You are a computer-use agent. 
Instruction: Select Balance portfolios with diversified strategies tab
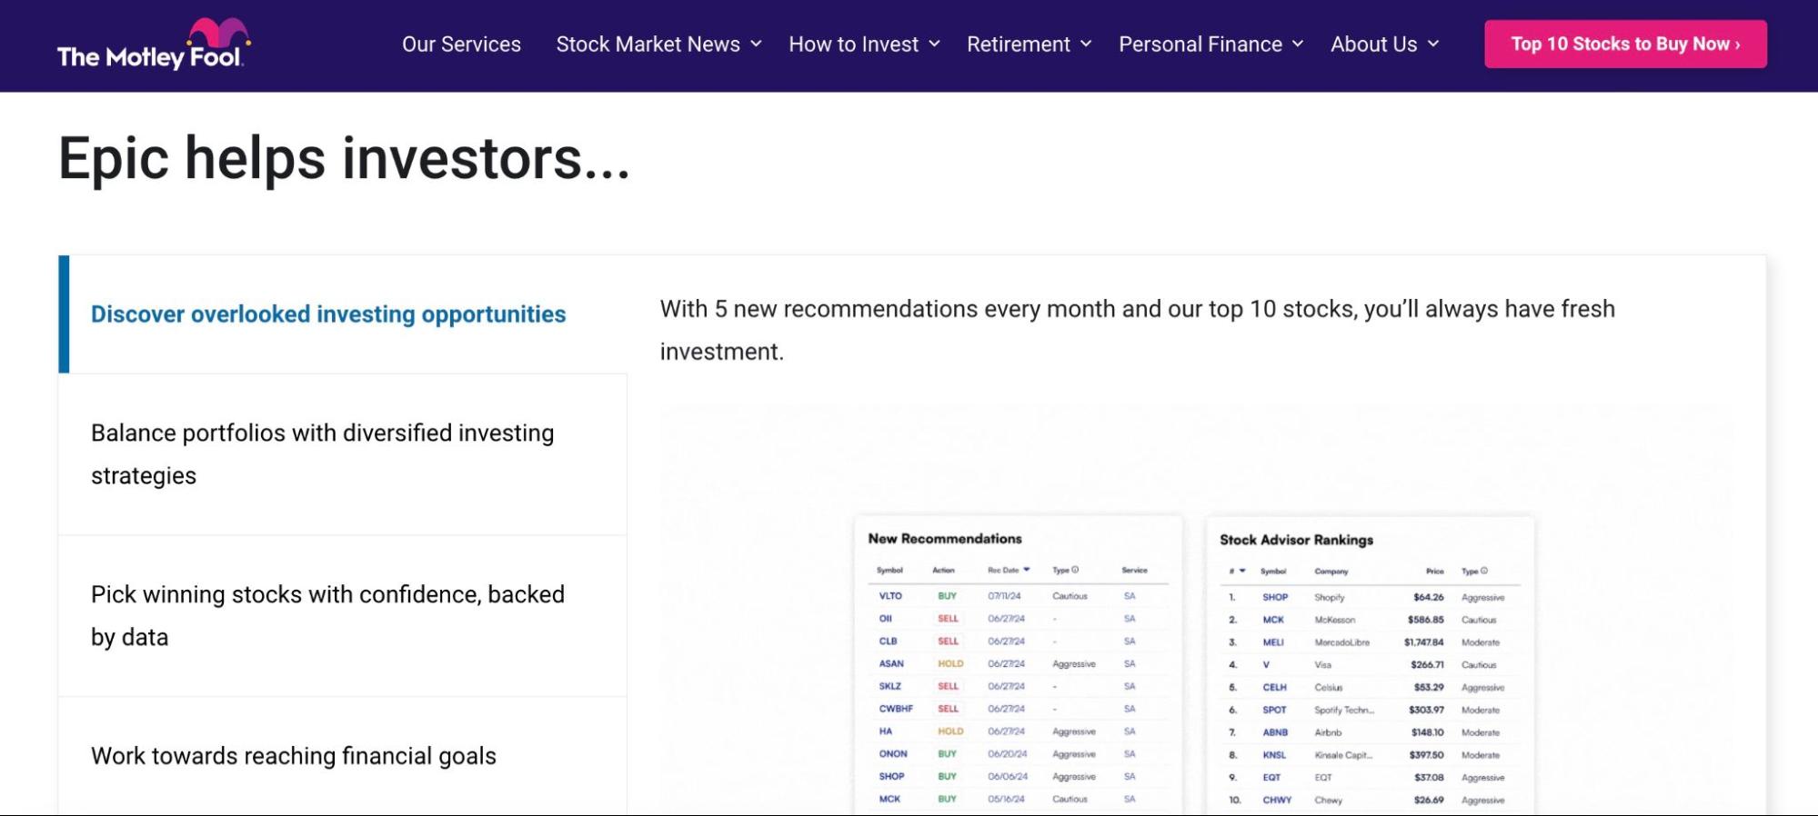click(343, 454)
